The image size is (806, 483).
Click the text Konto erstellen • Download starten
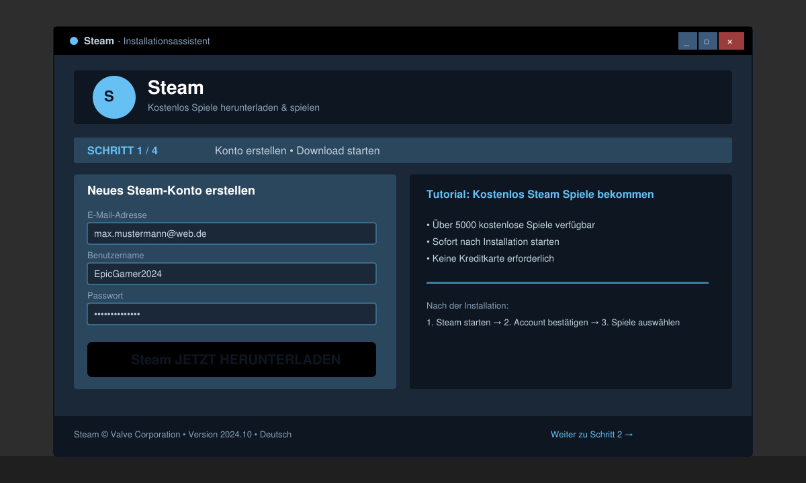tap(298, 151)
